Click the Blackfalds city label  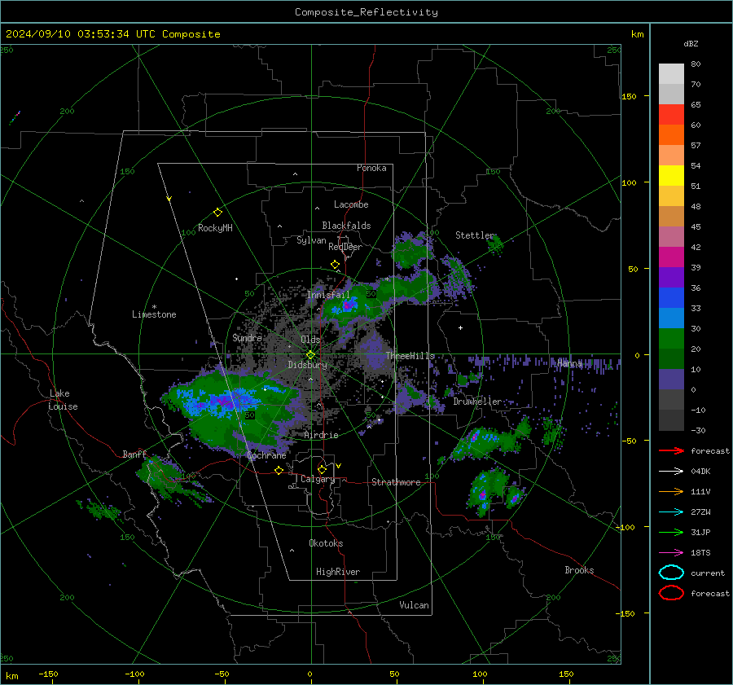click(346, 226)
